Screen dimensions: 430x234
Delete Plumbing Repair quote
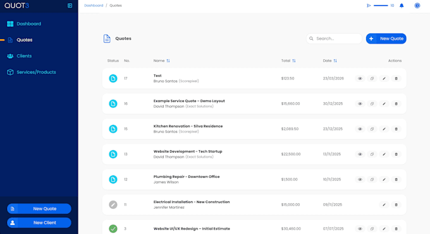tap(396, 180)
